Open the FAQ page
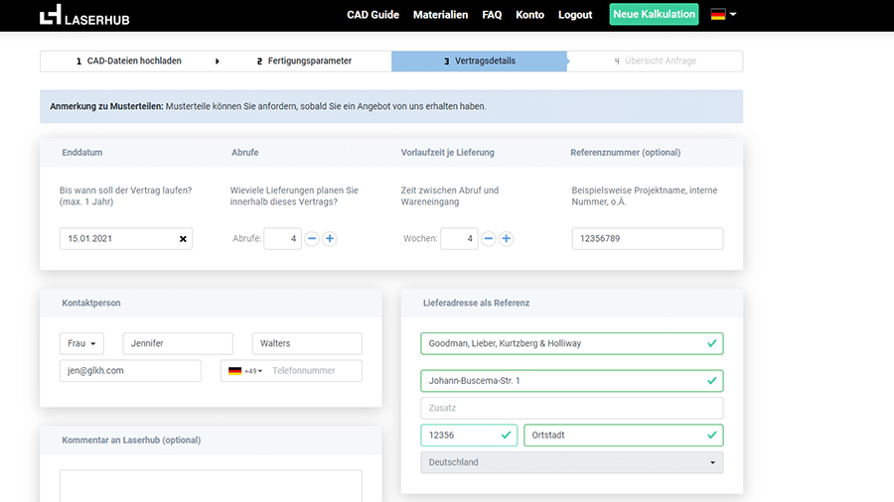Viewport: 894px width, 502px height. (492, 15)
